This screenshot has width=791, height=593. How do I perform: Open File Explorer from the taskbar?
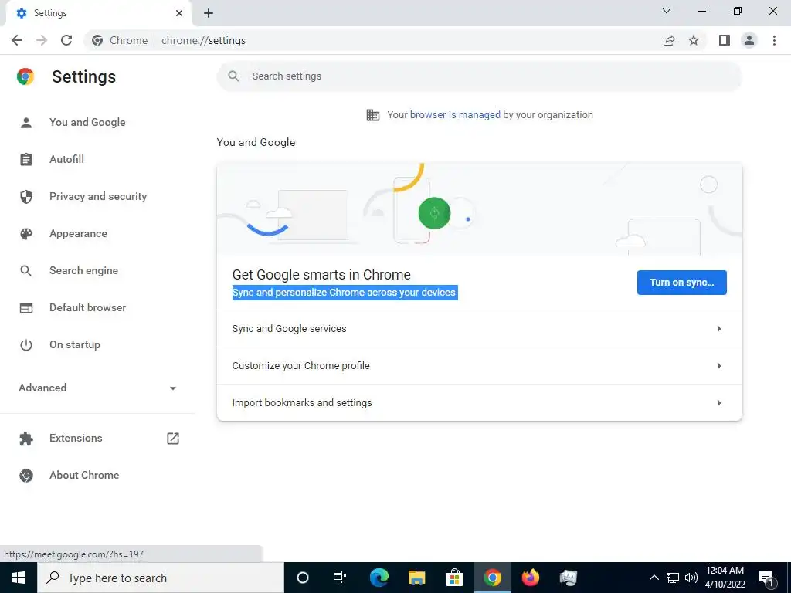tap(416, 578)
